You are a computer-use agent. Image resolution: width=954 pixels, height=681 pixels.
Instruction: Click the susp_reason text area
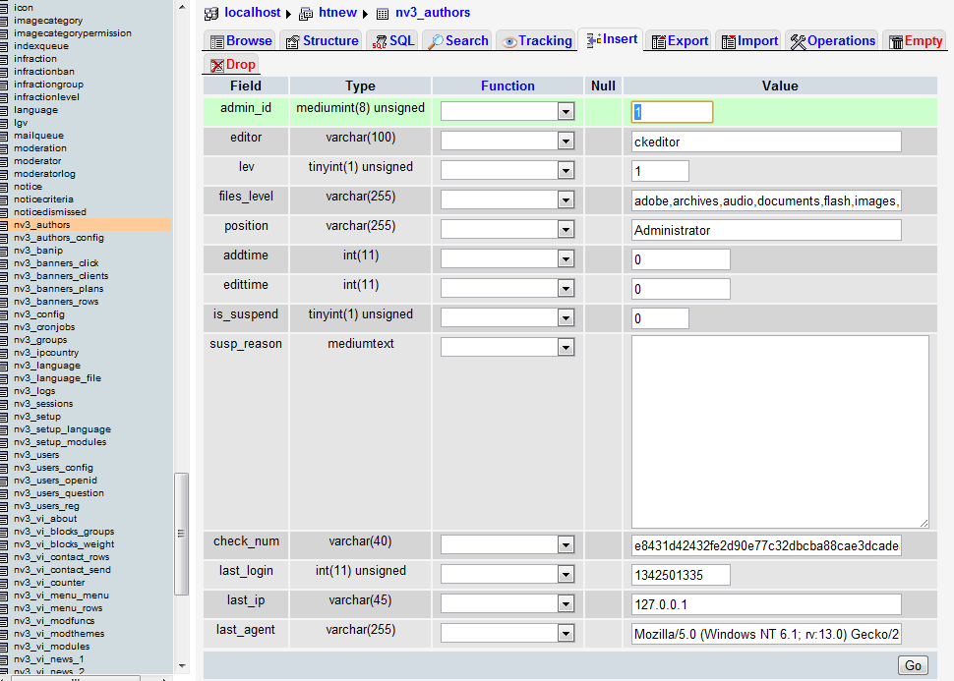(780, 431)
